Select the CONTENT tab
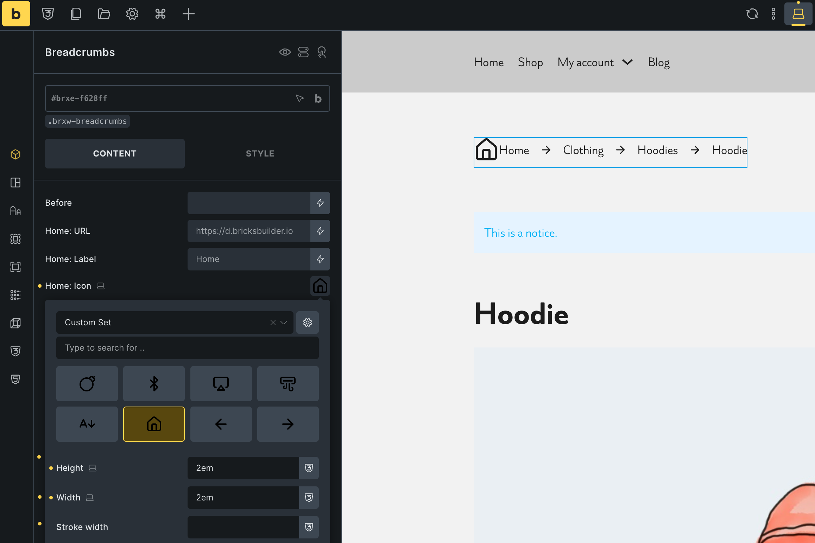Image resolution: width=815 pixels, height=543 pixels. (x=115, y=153)
